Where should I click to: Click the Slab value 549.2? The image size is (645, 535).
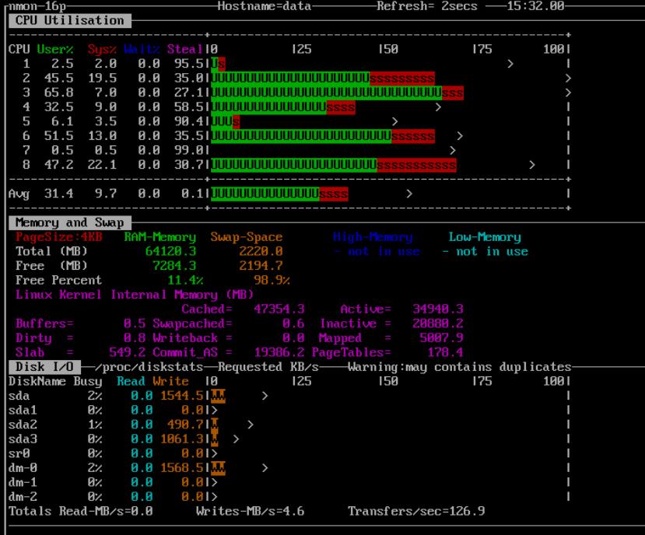[127, 352]
